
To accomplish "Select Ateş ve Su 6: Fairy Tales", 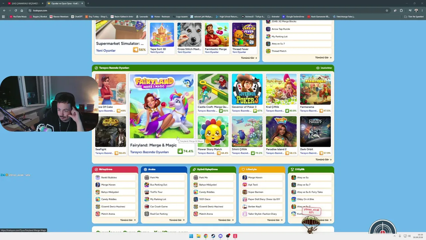I will [x=311, y=192].
